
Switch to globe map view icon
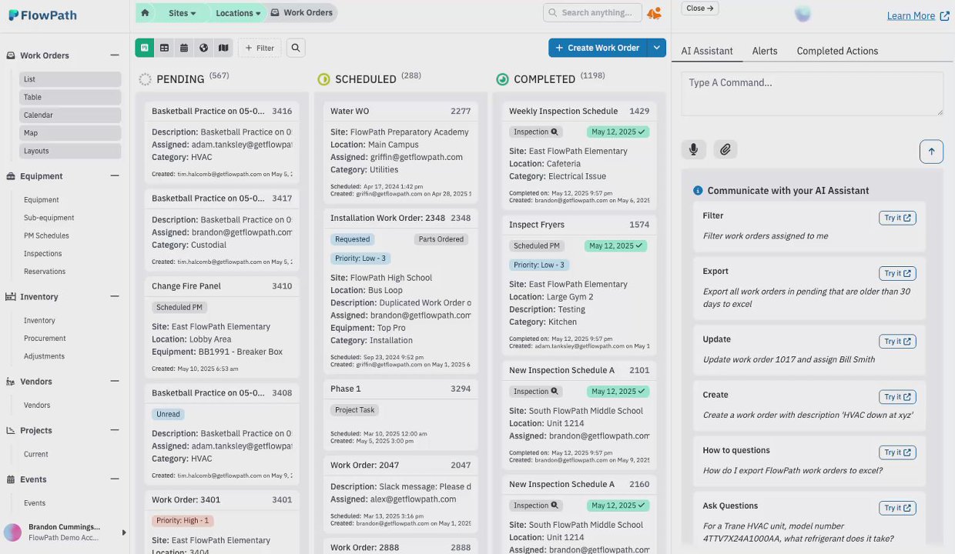click(203, 48)
